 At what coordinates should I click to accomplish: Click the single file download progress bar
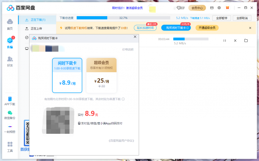191,39
